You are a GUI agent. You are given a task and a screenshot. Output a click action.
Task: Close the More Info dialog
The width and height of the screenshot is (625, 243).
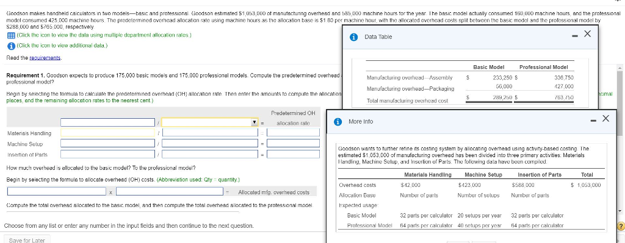(605, 118)
